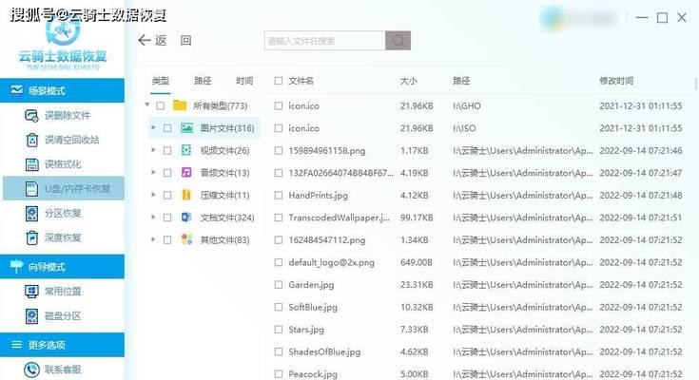699x380 pixels.
Task: Click the 所有类型 folder icon
Action: click(x=180, y=105)
